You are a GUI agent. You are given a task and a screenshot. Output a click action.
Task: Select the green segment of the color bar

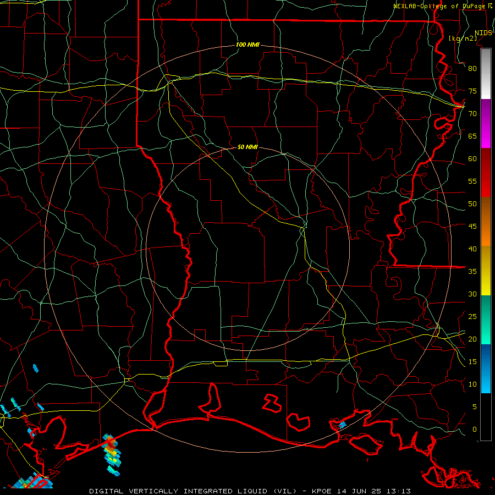[x=486, y=320]
